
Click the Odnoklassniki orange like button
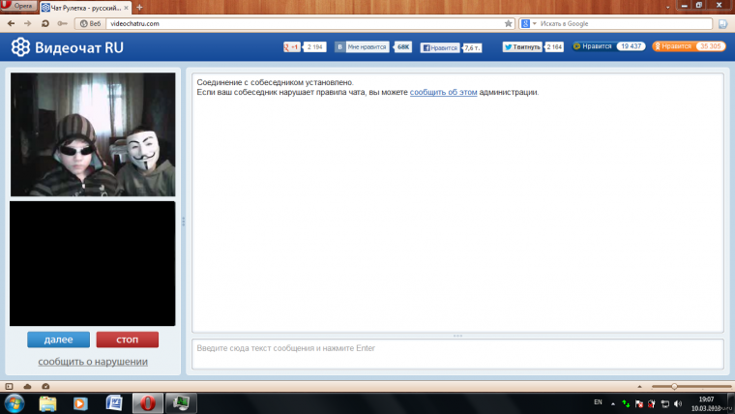point(673,45)
